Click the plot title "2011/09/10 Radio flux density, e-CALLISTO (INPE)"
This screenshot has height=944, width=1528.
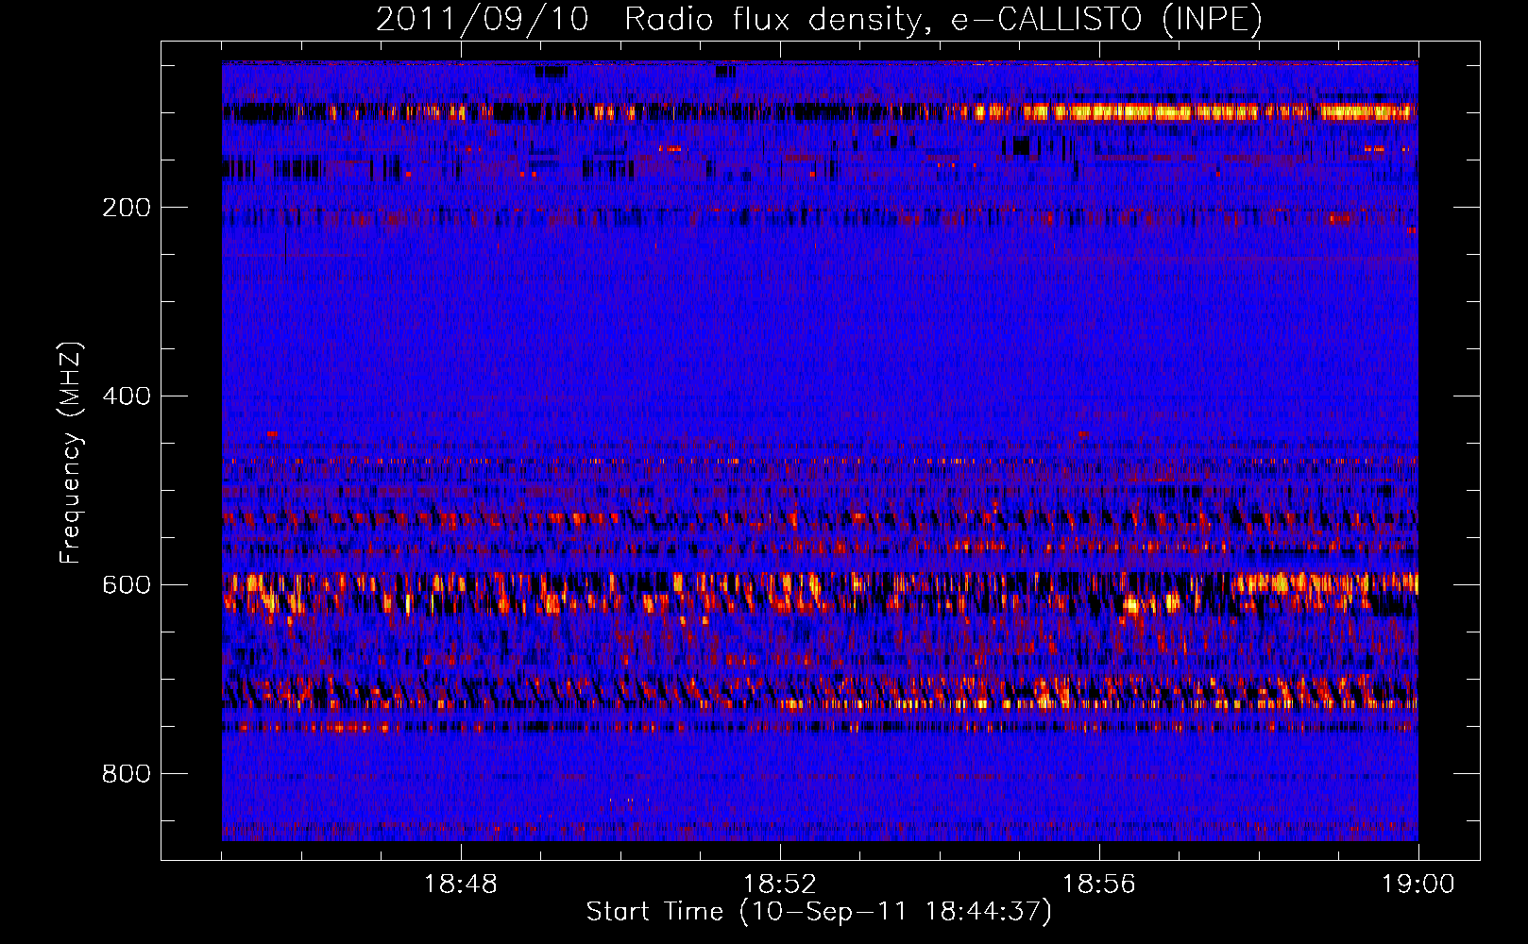tap(819, 19)
